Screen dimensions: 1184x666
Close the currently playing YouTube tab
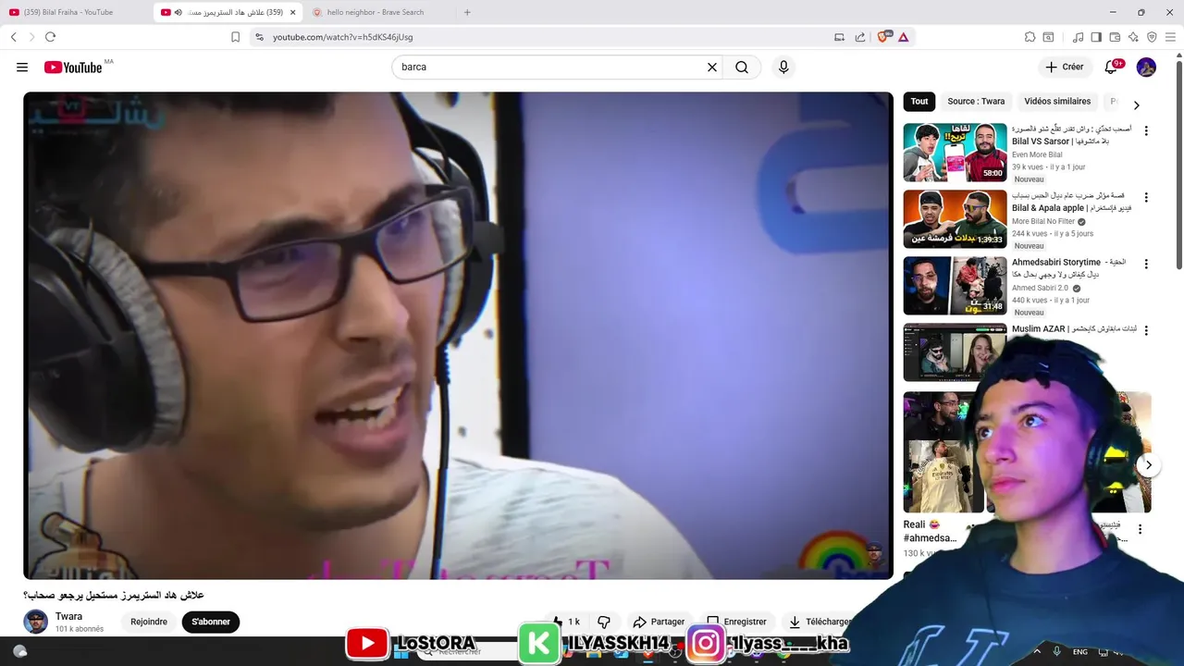point(293,12)
